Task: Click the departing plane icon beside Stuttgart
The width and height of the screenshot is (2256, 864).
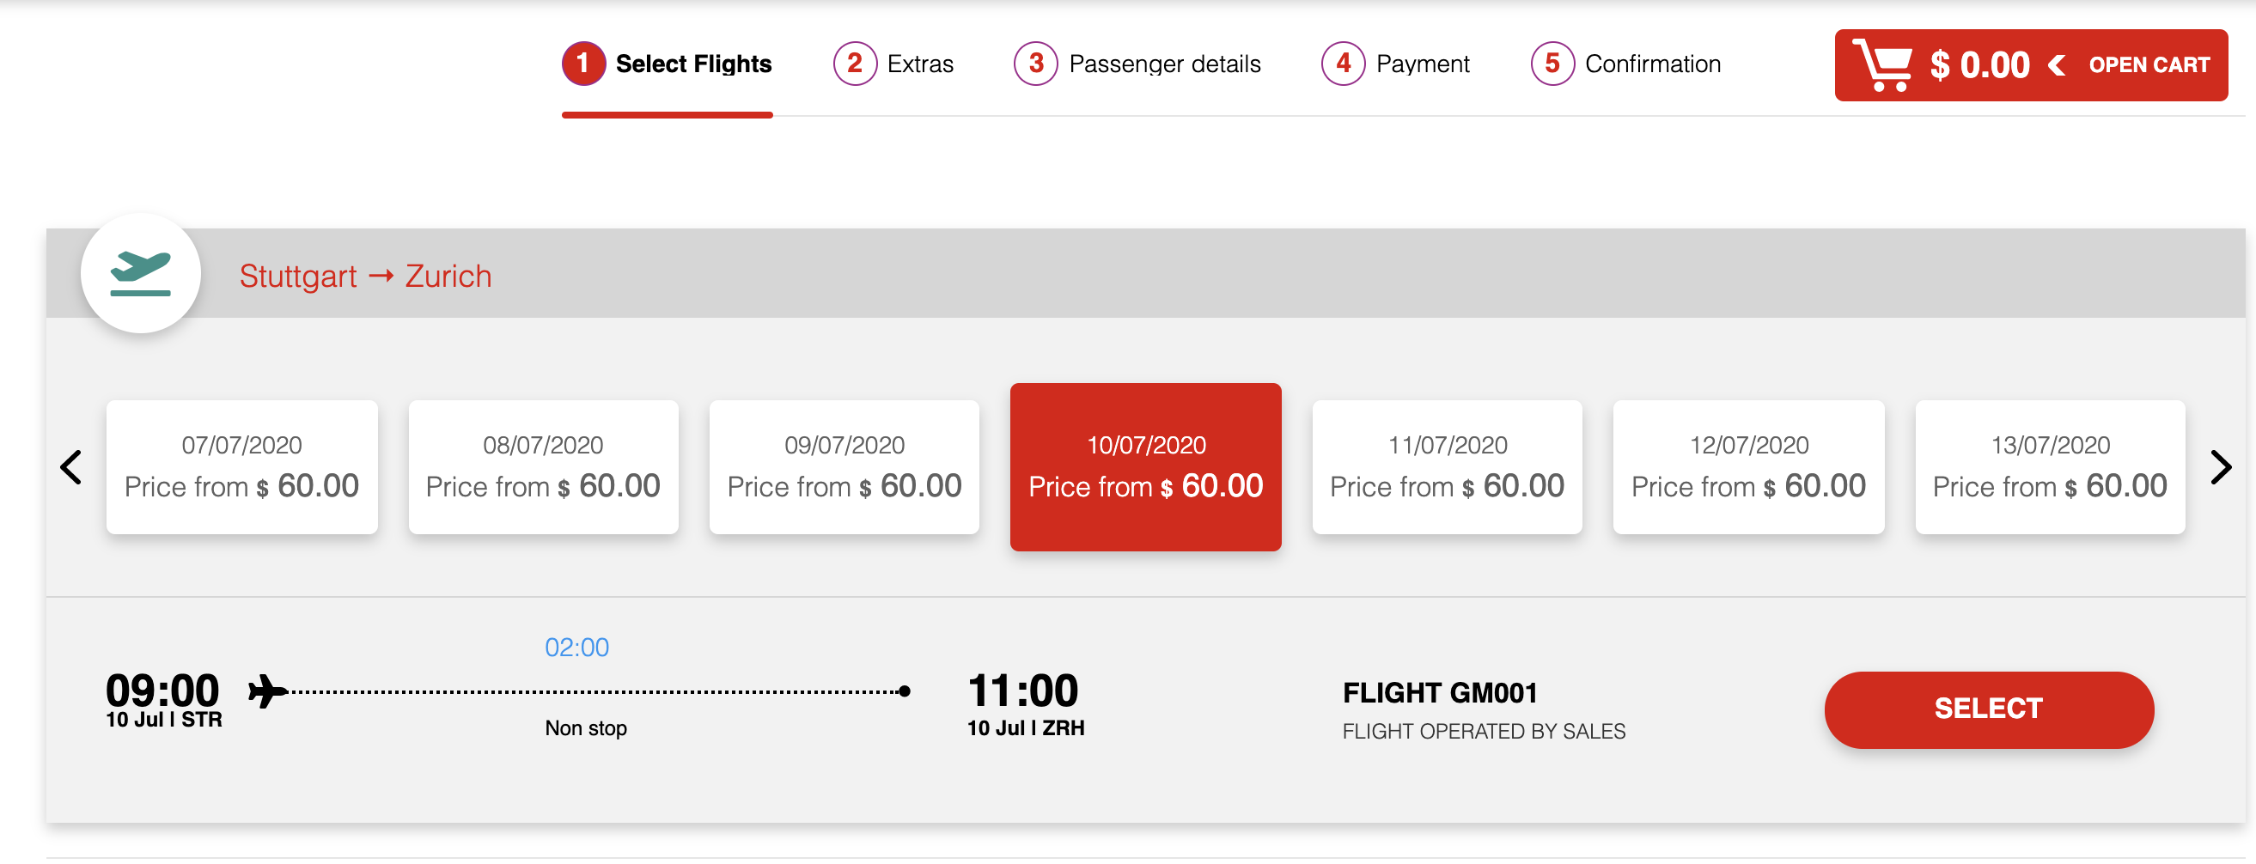Action: (140, 273)
